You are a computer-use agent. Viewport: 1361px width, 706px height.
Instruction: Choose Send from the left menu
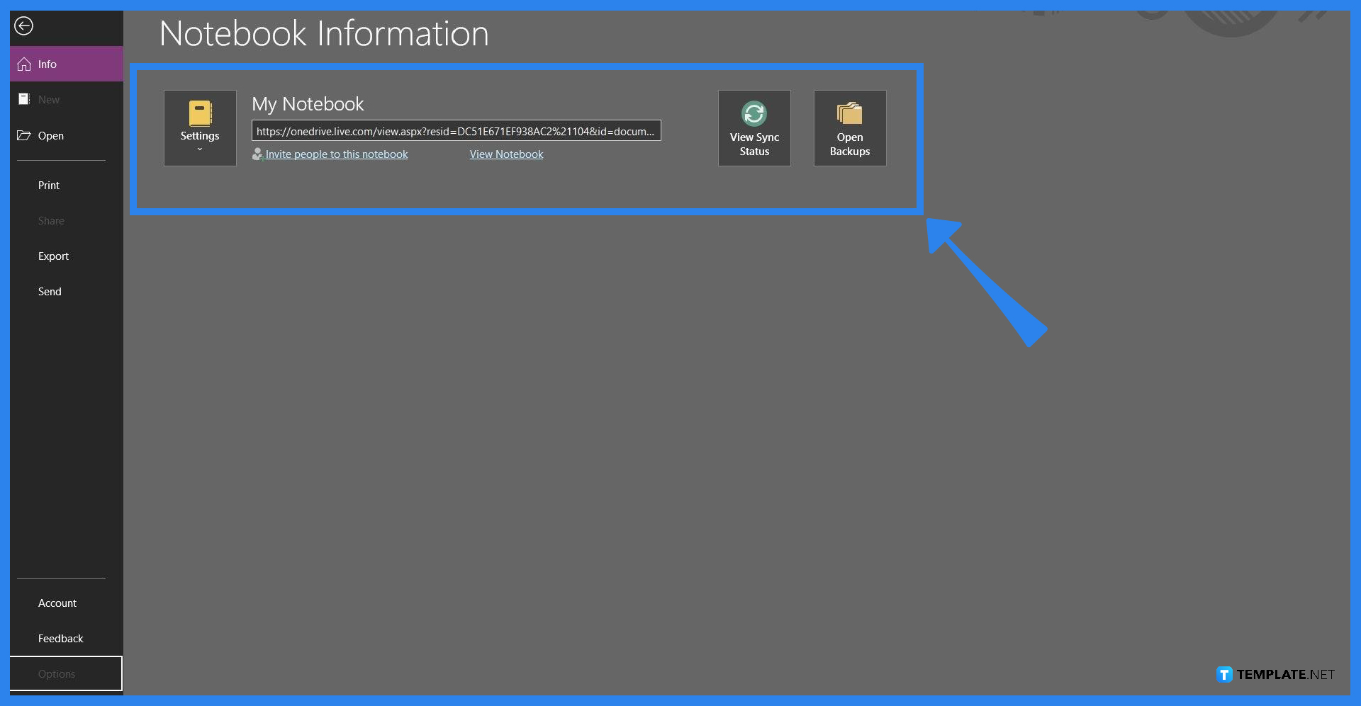(50, 292)
